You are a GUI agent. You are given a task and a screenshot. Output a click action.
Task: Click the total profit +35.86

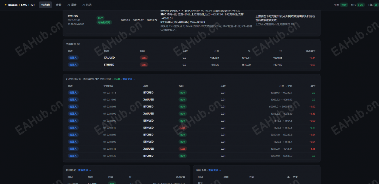coord(117,79)
